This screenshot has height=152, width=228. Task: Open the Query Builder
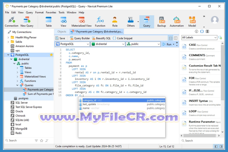(x=80, y=38)
